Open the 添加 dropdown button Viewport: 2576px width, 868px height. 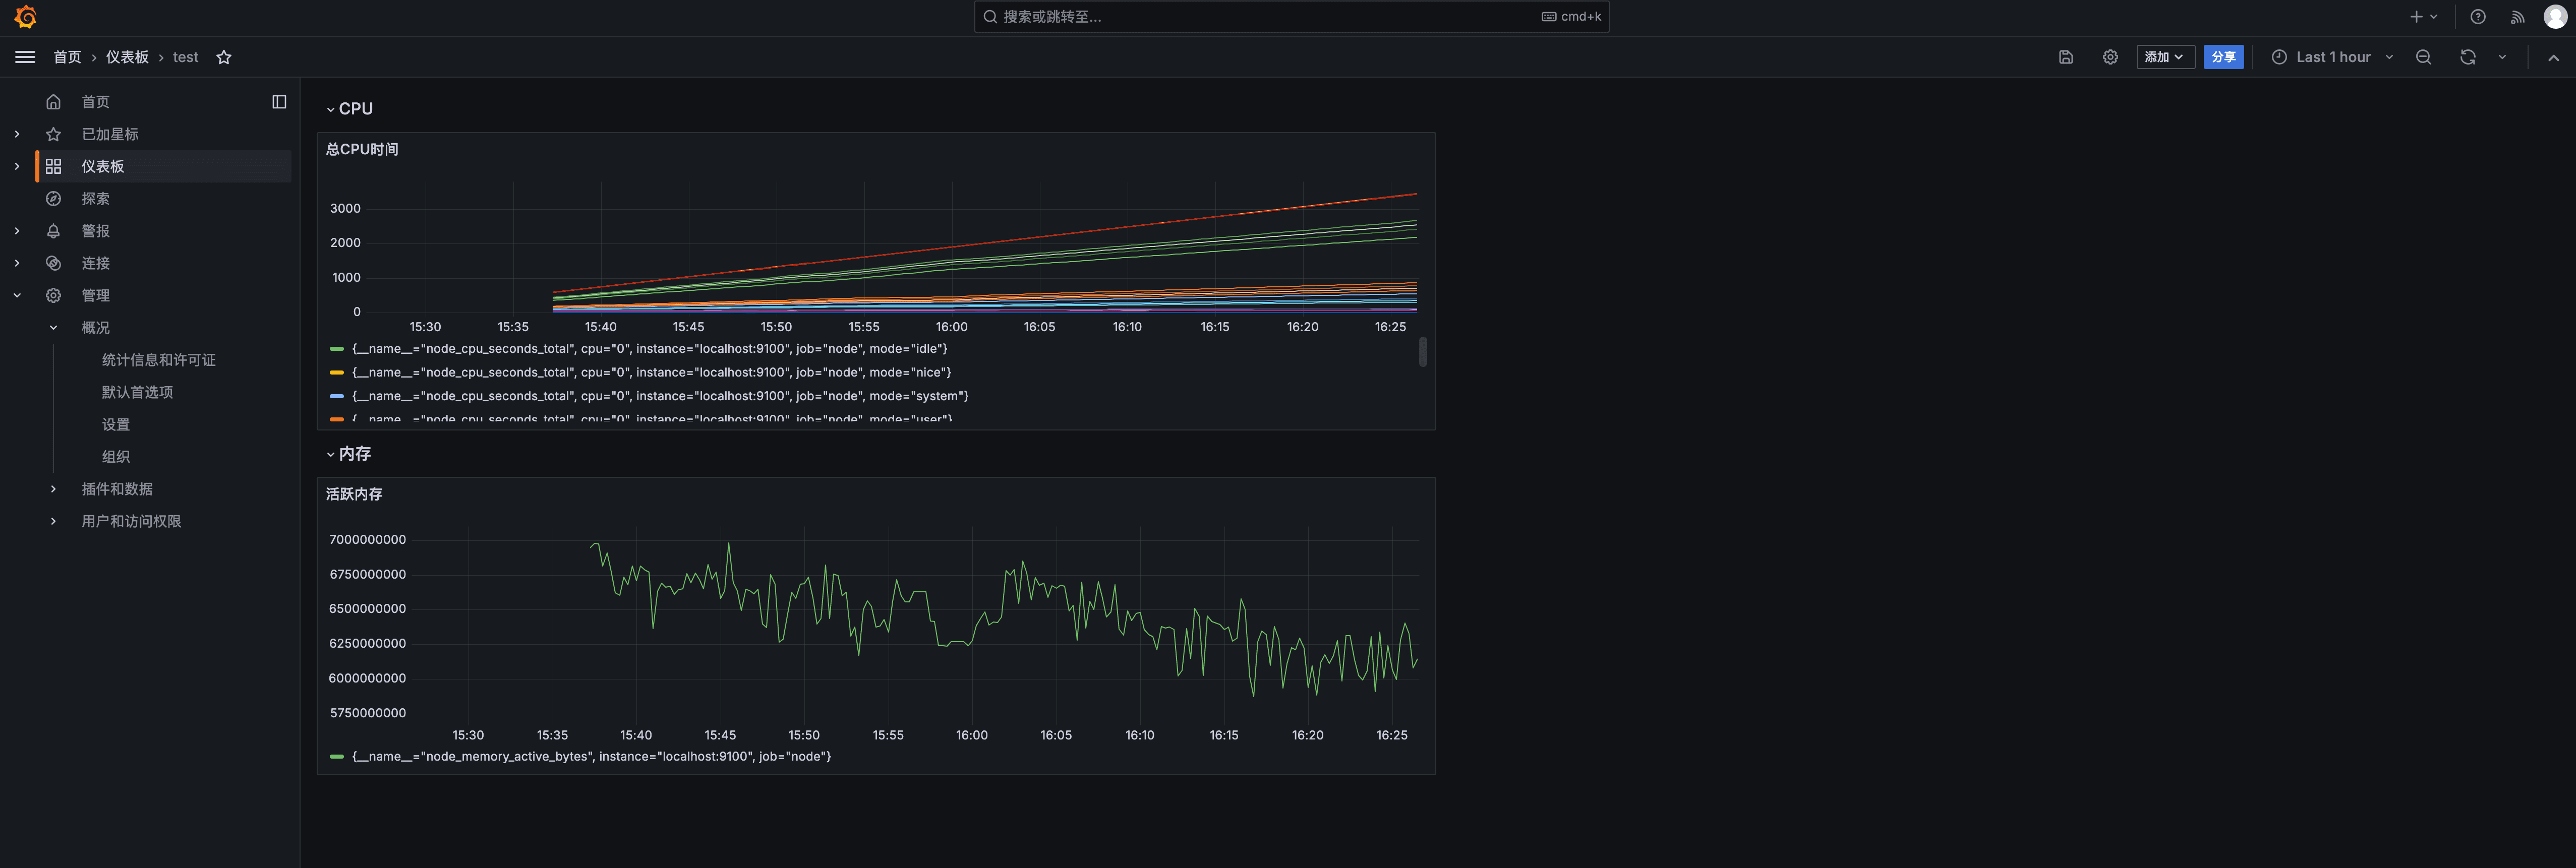2164,57
